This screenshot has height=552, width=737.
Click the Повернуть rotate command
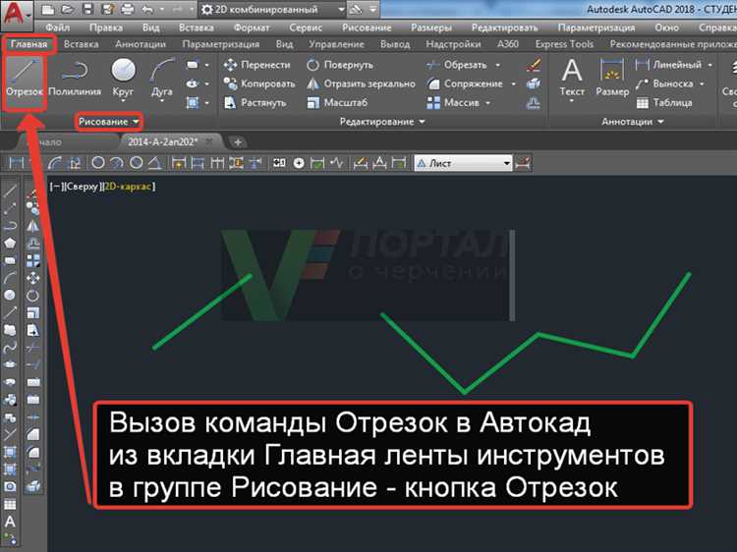pyautogui.click(x=340, y=65)
